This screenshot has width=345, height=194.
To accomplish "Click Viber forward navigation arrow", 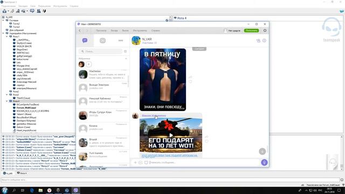I will coord(87,31).
